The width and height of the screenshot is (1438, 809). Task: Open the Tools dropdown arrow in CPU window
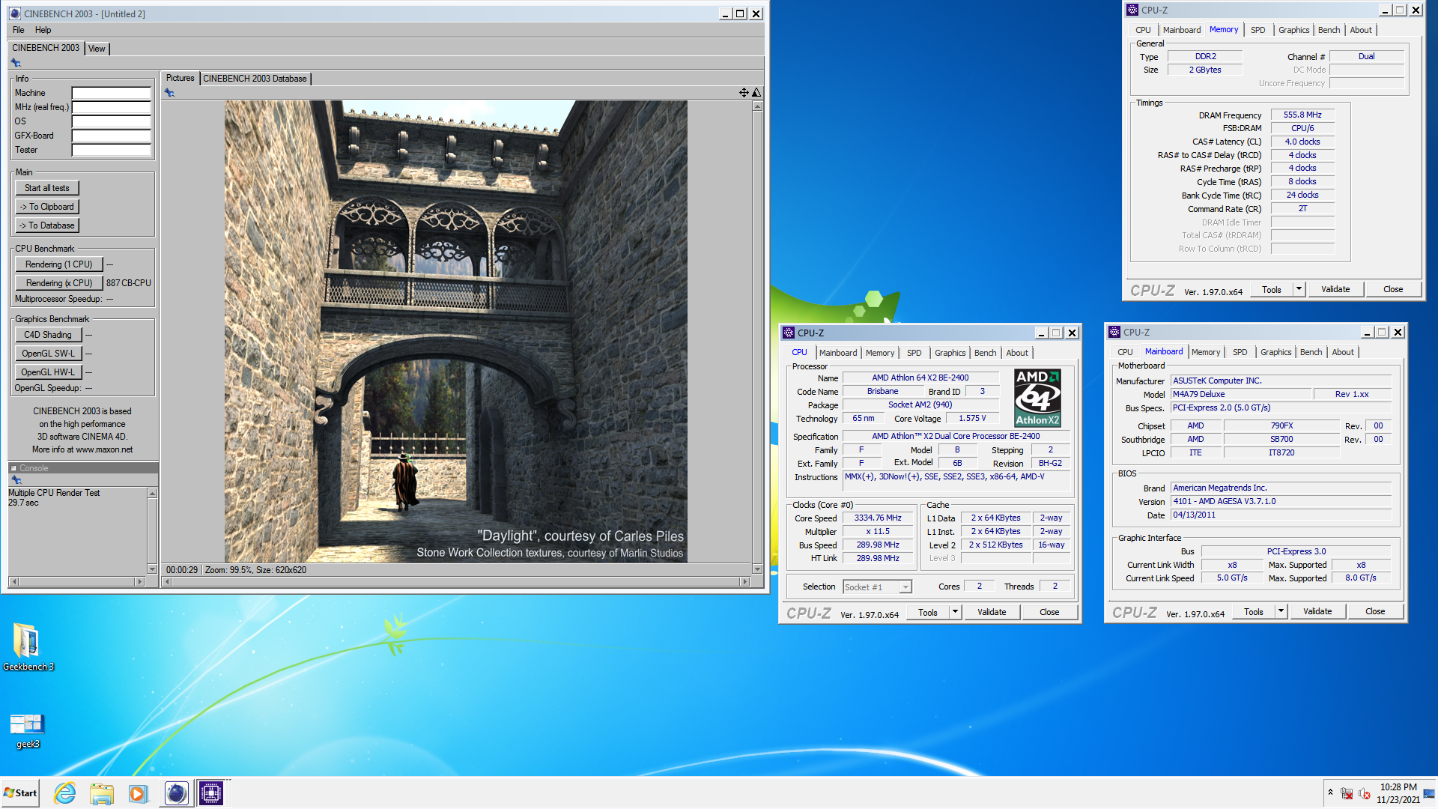pyautogui.click(x=955, y=612)
